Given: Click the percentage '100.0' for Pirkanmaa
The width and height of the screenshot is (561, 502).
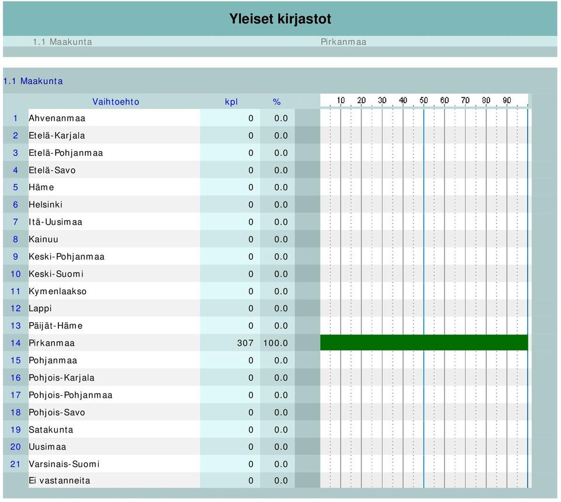Looking at the screenshot, I should [275, 343].
